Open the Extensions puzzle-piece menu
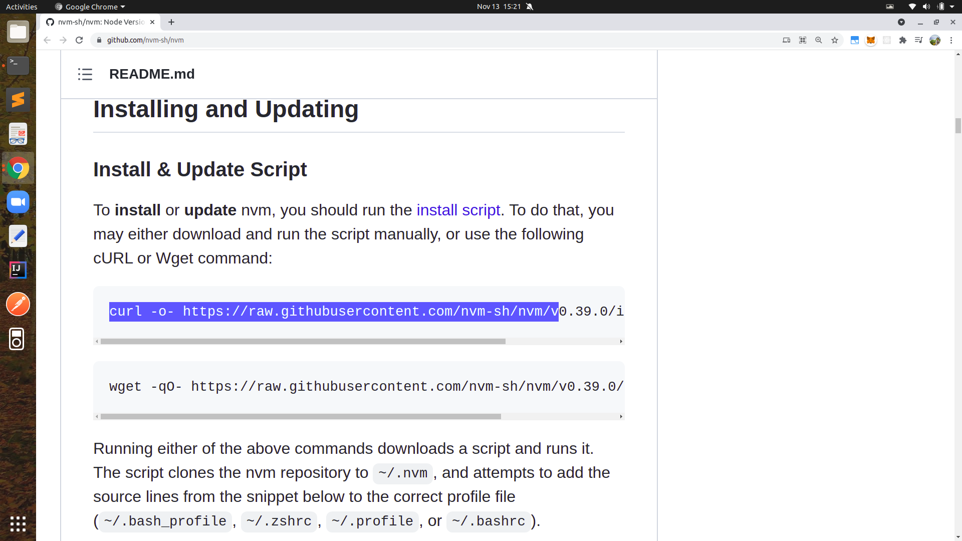 (x=903, y=40)
